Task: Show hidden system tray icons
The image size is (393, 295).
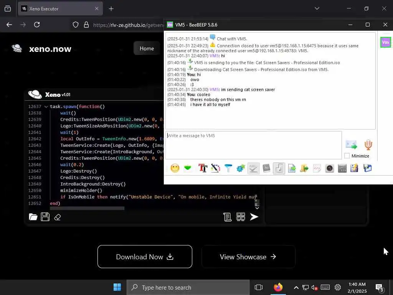Action: (296, 287)
